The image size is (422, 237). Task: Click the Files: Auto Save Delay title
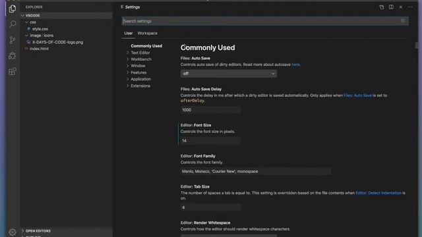pyautogui.click(x=201, y=90)
